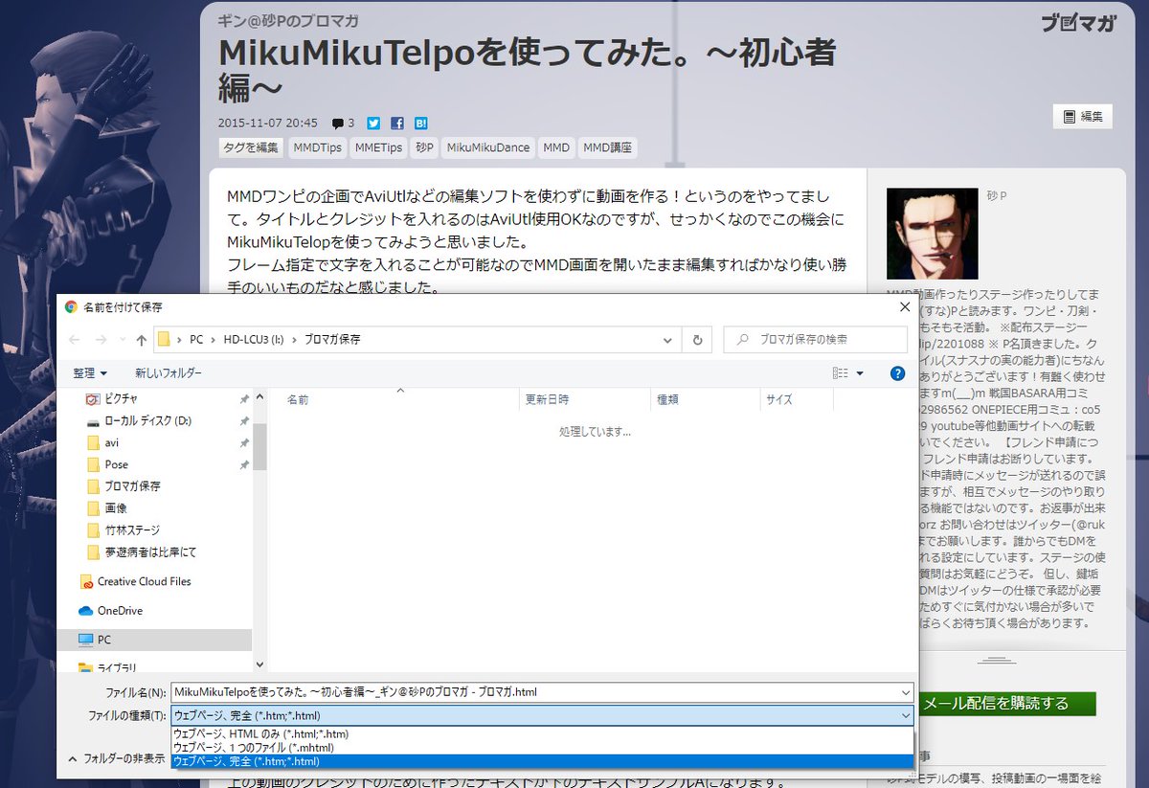Screen dimensions: 1149x788
Task: Go up one folder level with up arrow
Action: [142, 340]
